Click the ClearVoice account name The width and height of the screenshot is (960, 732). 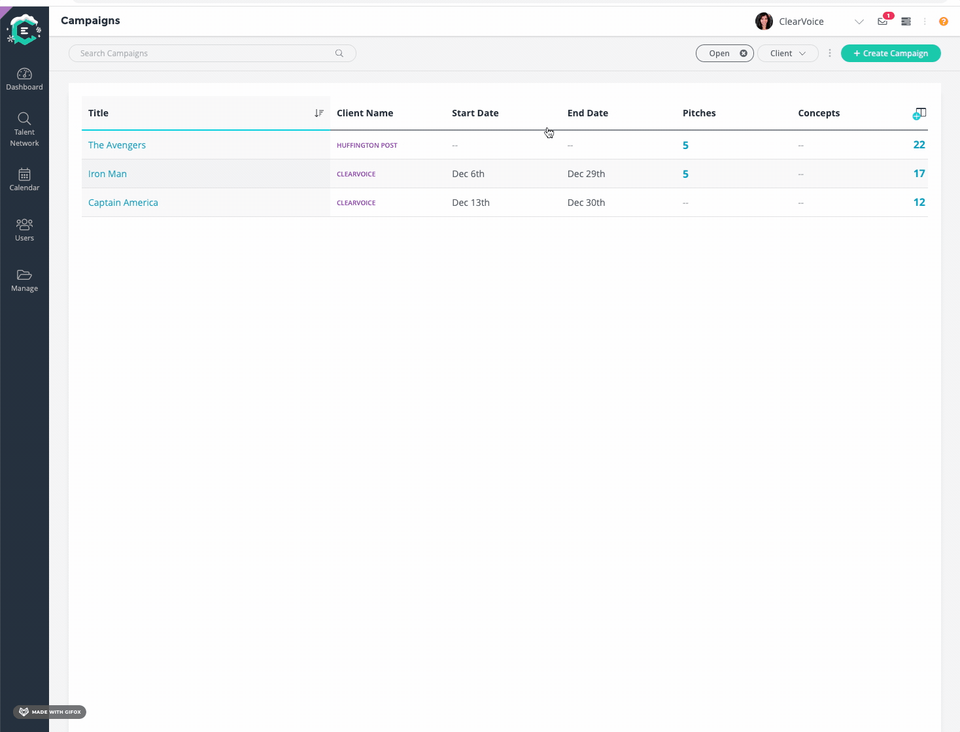click(801, 22)
